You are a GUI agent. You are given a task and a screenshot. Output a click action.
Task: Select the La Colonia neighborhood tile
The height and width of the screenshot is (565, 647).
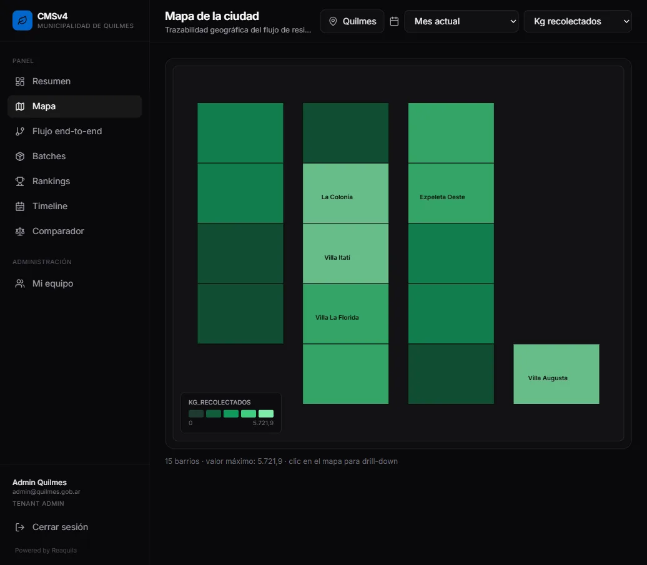[x=346, y=194]
